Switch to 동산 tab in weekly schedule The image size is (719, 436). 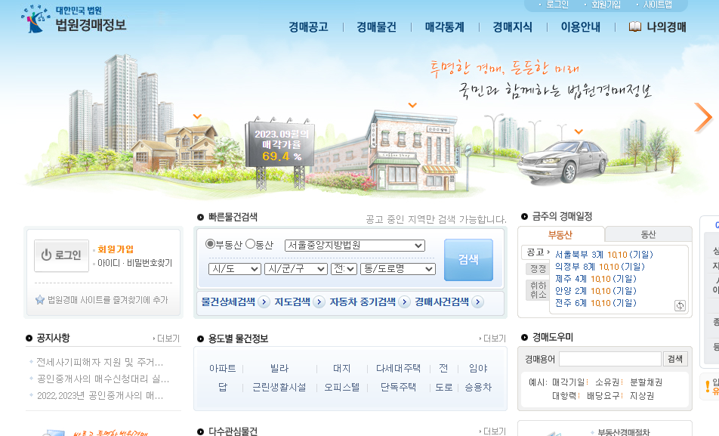(x=648, y=234)
